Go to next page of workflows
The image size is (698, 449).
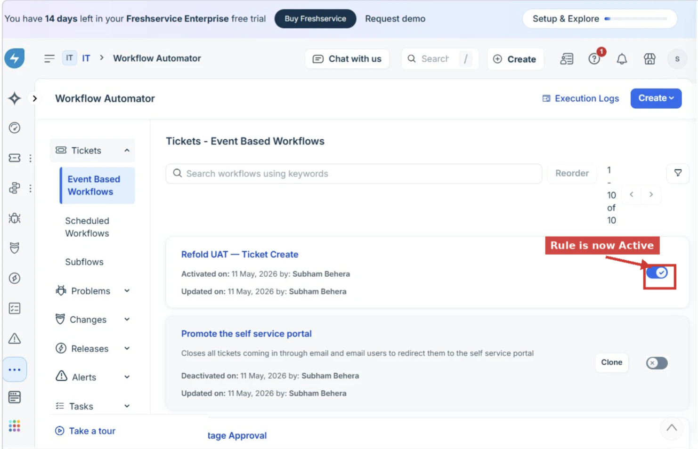coord(651,194)
